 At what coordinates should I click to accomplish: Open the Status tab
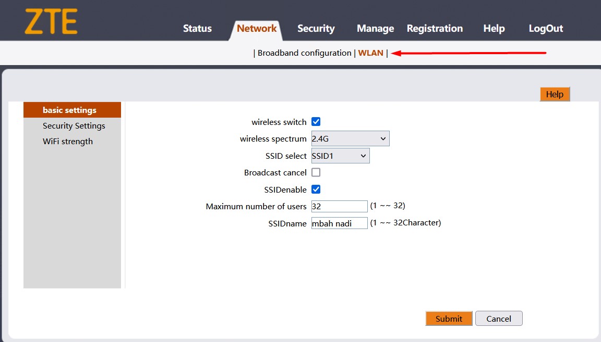(197, 29)
